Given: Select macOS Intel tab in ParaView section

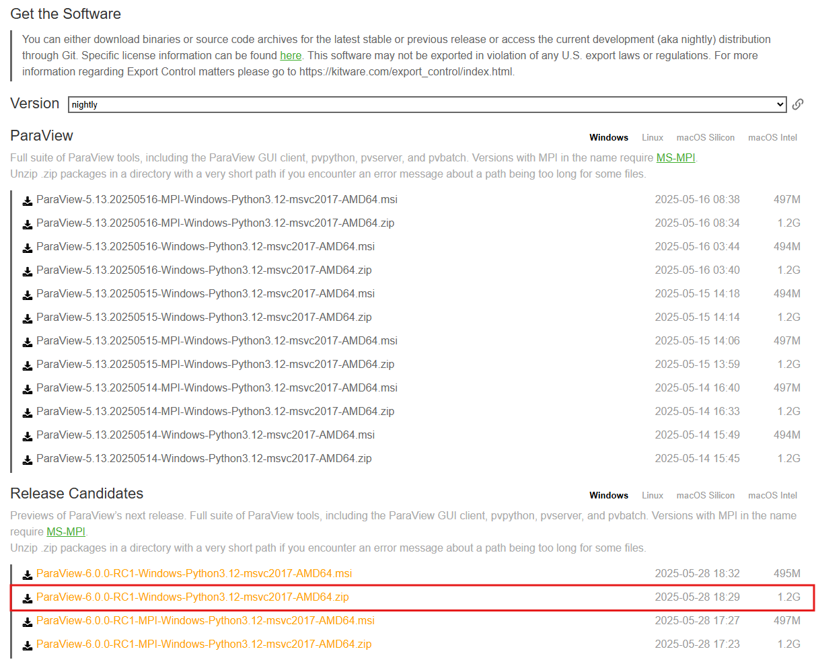Looking at the screenshot, I should click(x=772, y=137).
